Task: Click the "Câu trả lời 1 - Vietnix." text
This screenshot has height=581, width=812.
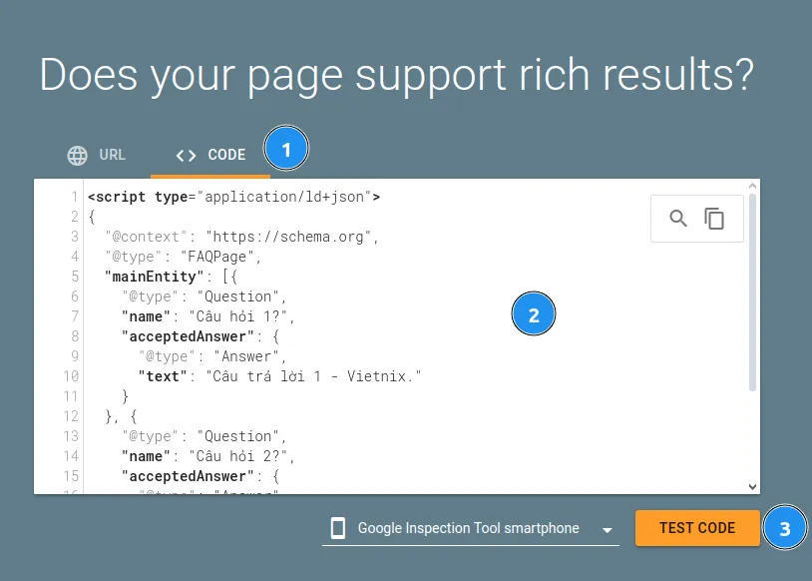Action: pyautogui.click(x=314, y=376)
